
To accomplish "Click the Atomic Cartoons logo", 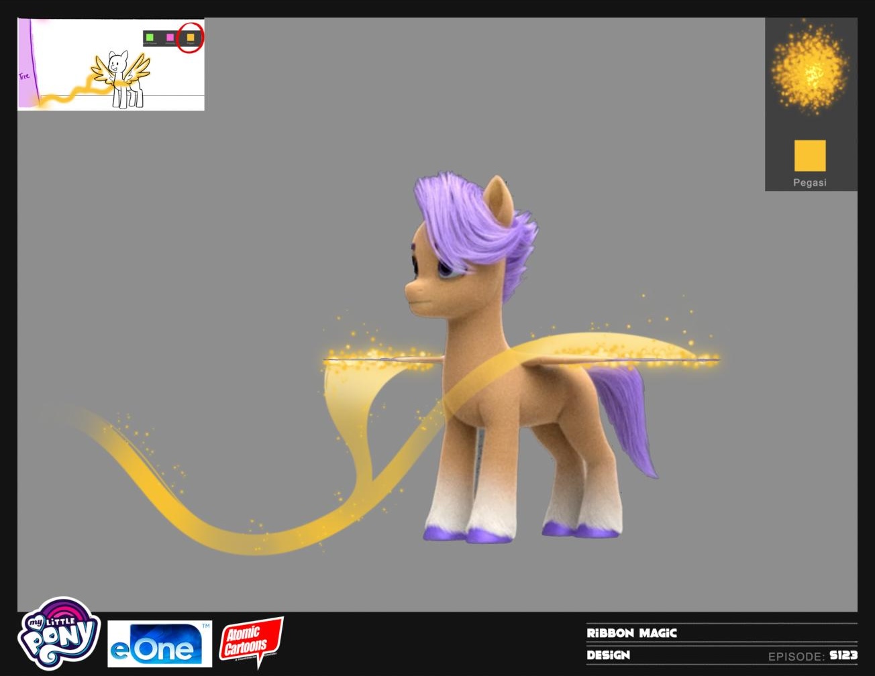I will 251,642.
